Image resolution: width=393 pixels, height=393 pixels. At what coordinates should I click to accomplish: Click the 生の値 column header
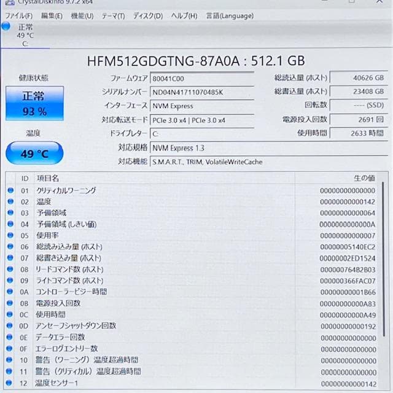pyautogui.click(x=364, y=178)
